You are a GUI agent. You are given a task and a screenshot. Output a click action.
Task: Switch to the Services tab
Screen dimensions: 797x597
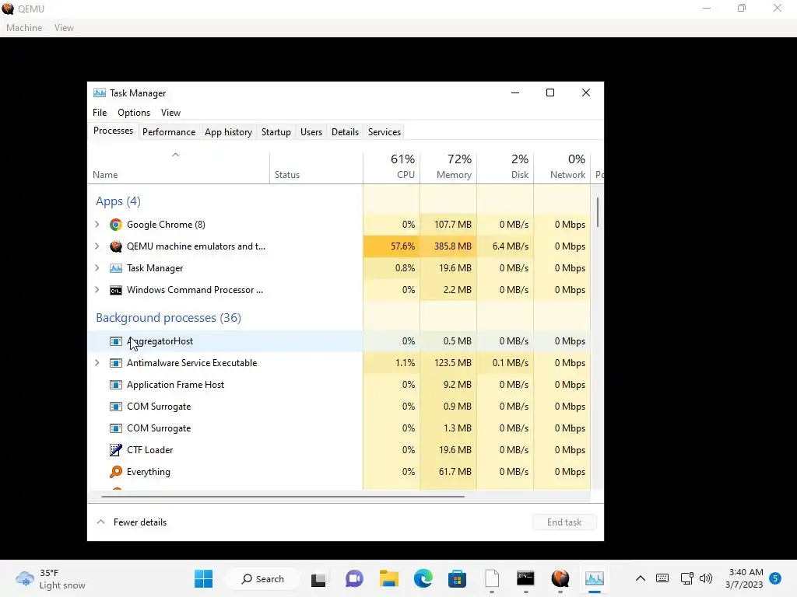(384, 132)
